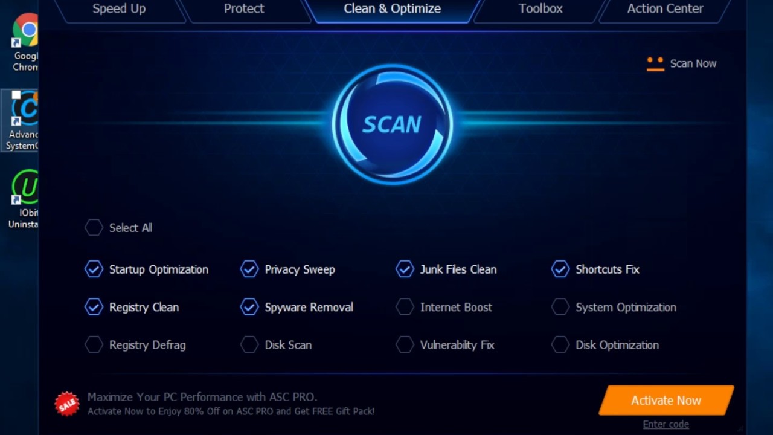Enable the Registry Defrag checkbox
Image resolution: width=773 pixels, height=435 pixels.
94,345
